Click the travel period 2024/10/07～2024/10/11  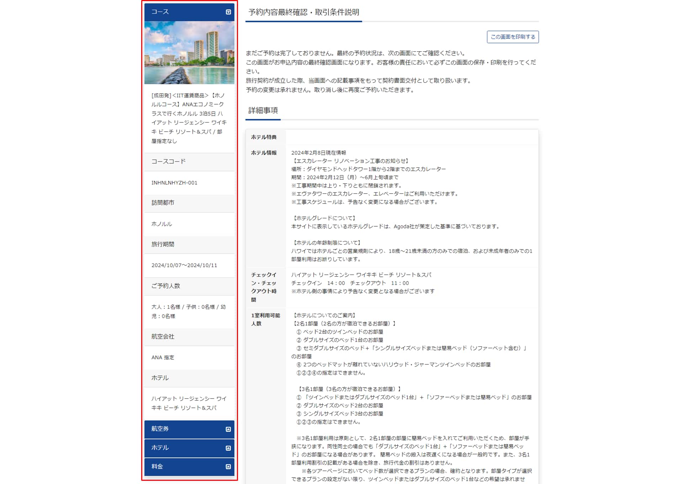(184, 265)
